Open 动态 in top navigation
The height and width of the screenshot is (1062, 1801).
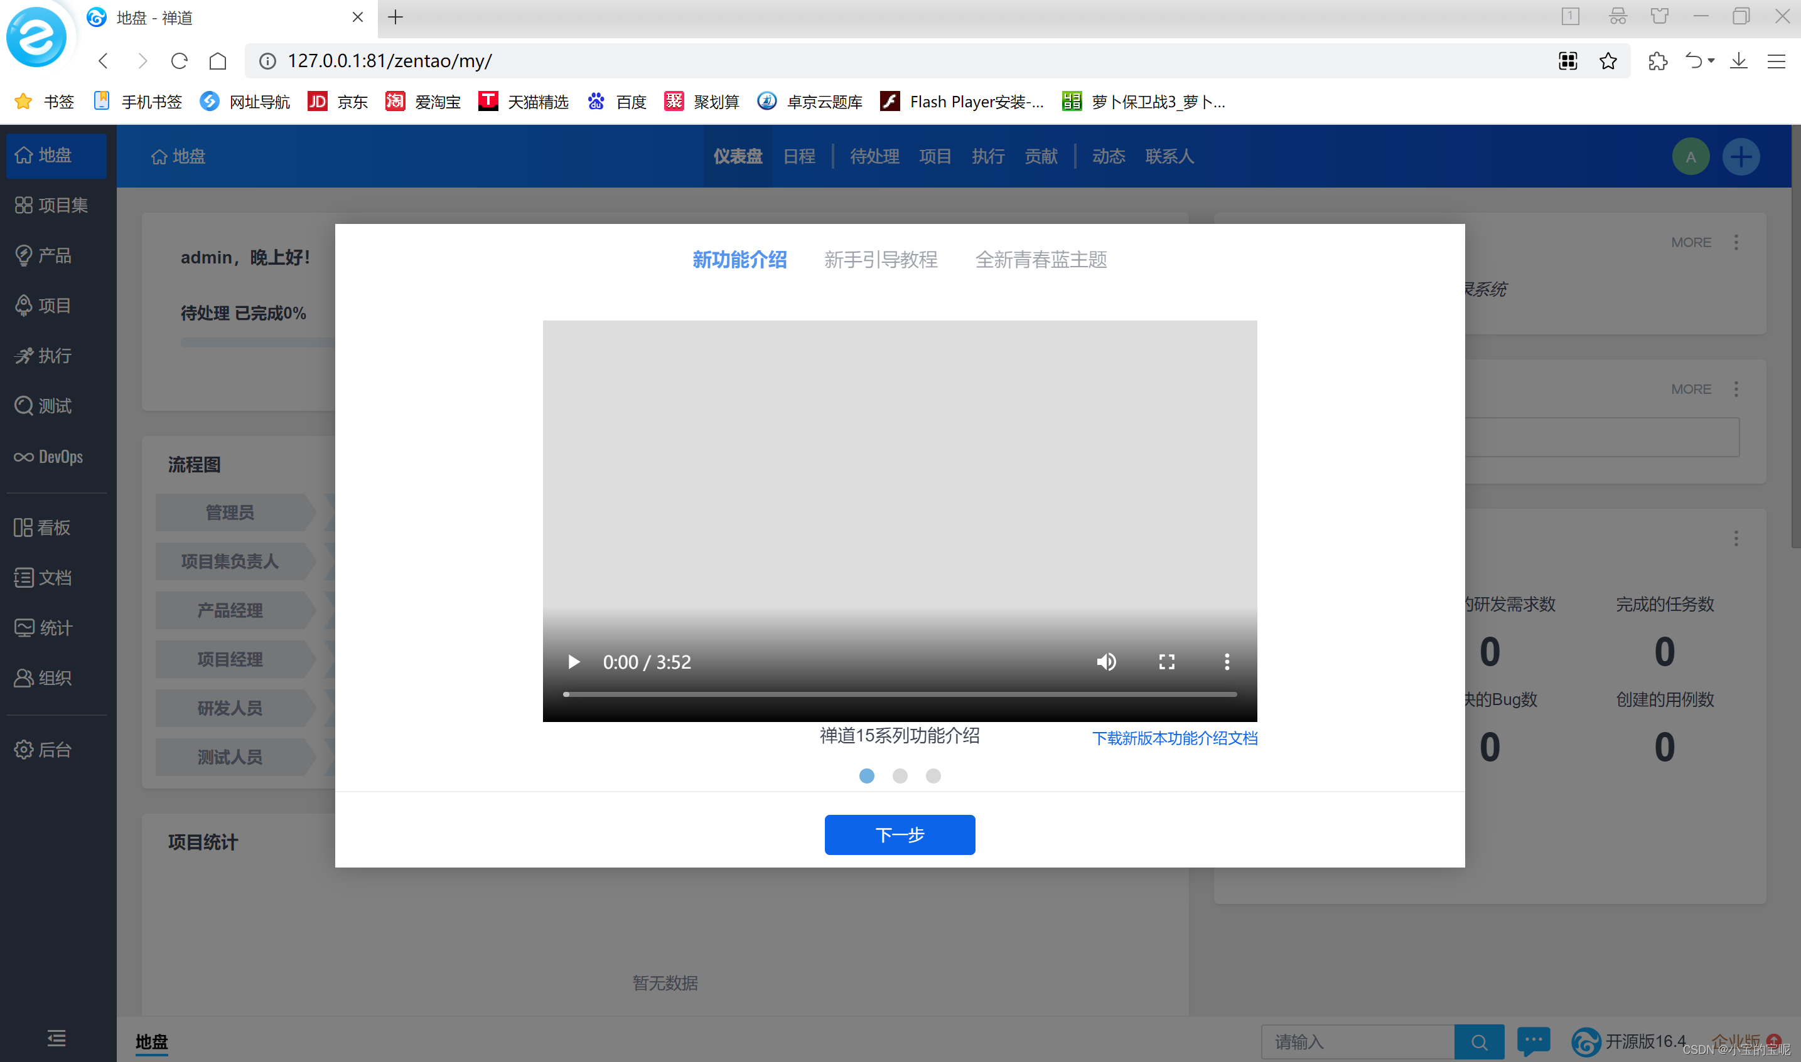(1109, 157)
